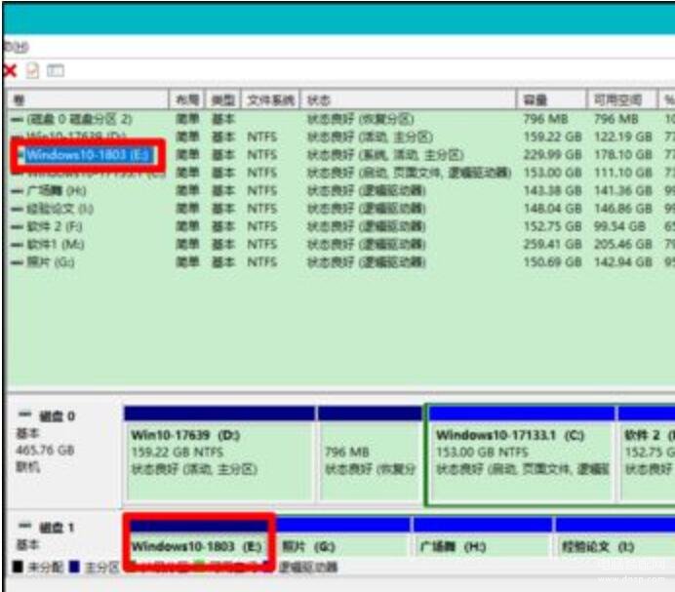Click the 状态 column header
Image resolution: width=675 pixels, height=592 pixels.
point(408,100)
